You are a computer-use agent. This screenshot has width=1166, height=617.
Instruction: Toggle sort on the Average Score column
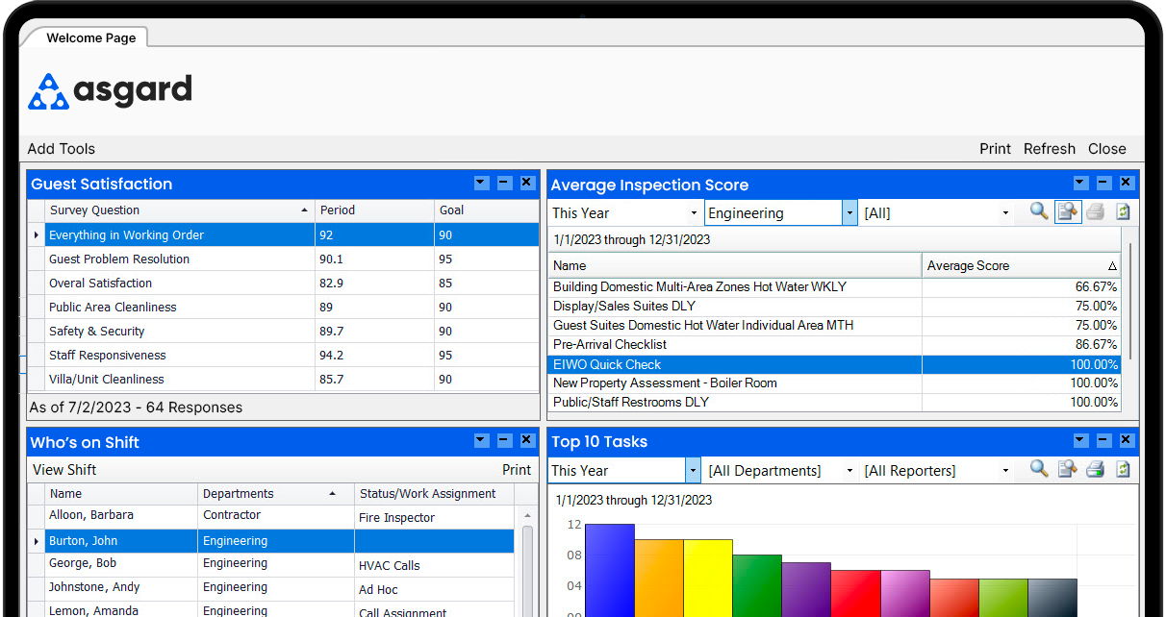1020,265
